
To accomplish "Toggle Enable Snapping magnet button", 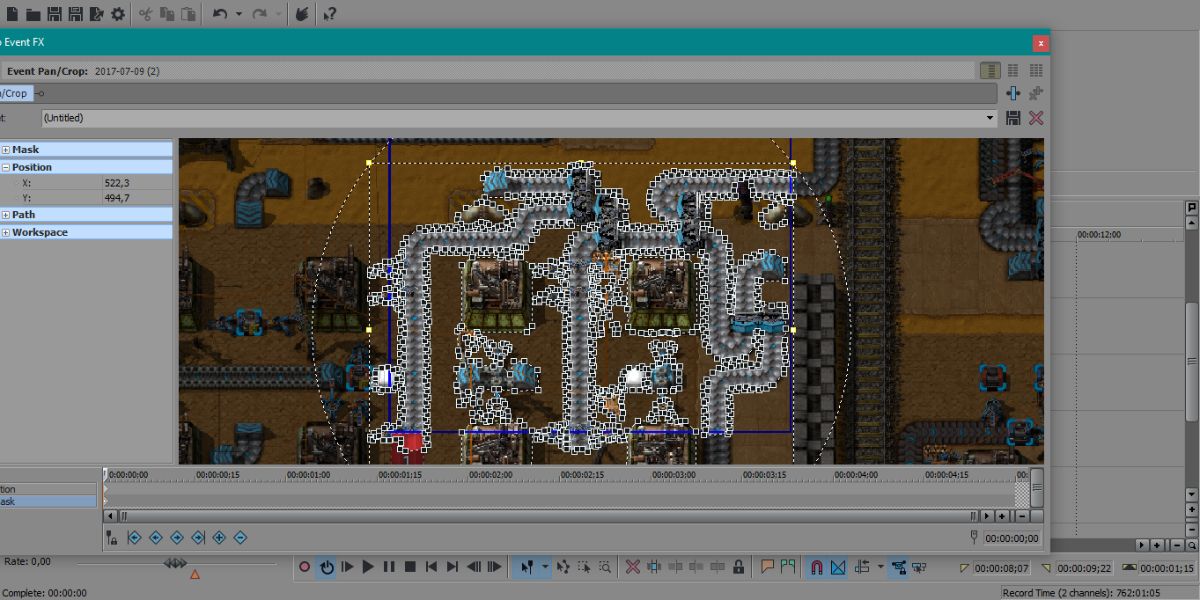I will 816,567.
